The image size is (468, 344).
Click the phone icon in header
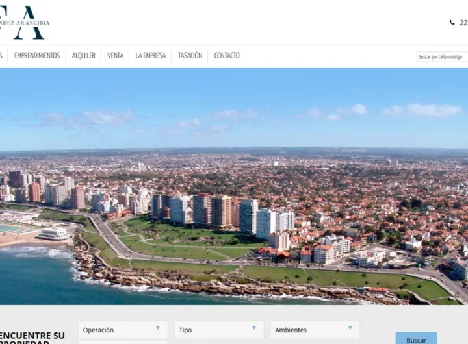452,23
